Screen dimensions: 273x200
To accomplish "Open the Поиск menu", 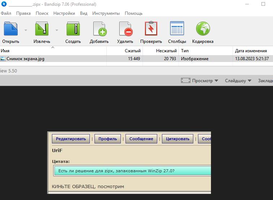I will (x=42, y=13).
